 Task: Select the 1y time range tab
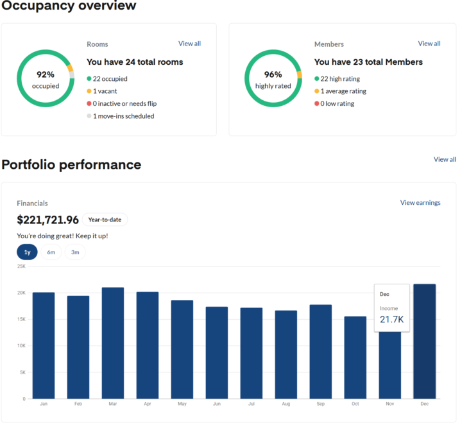[27, 252]
